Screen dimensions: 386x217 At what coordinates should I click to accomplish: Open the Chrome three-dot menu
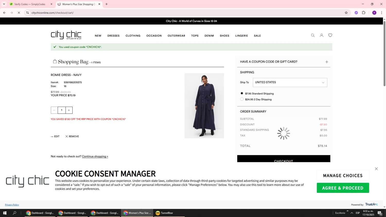click(x=382, y=13)
